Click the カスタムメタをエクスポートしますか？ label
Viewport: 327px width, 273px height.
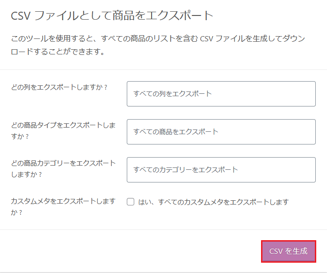click(x=63, y=206)
